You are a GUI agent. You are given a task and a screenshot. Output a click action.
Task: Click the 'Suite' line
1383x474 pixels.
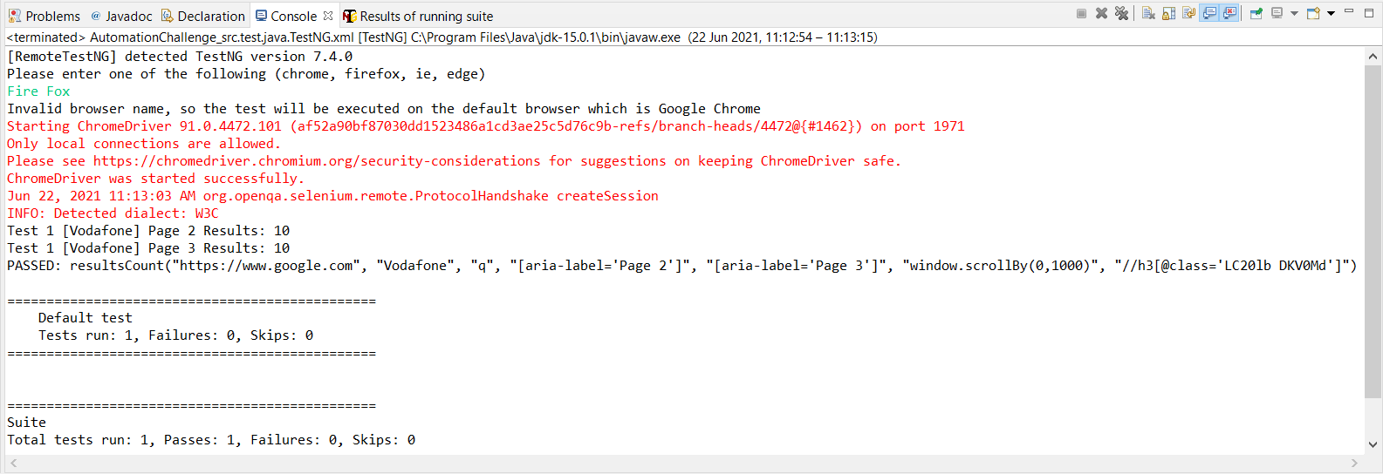pos(26,423)
